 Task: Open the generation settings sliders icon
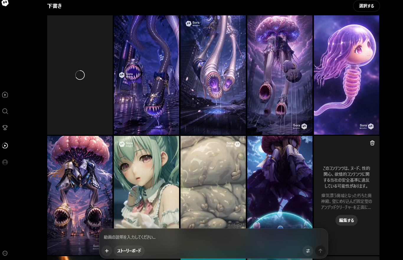click(x=308, y=251)
